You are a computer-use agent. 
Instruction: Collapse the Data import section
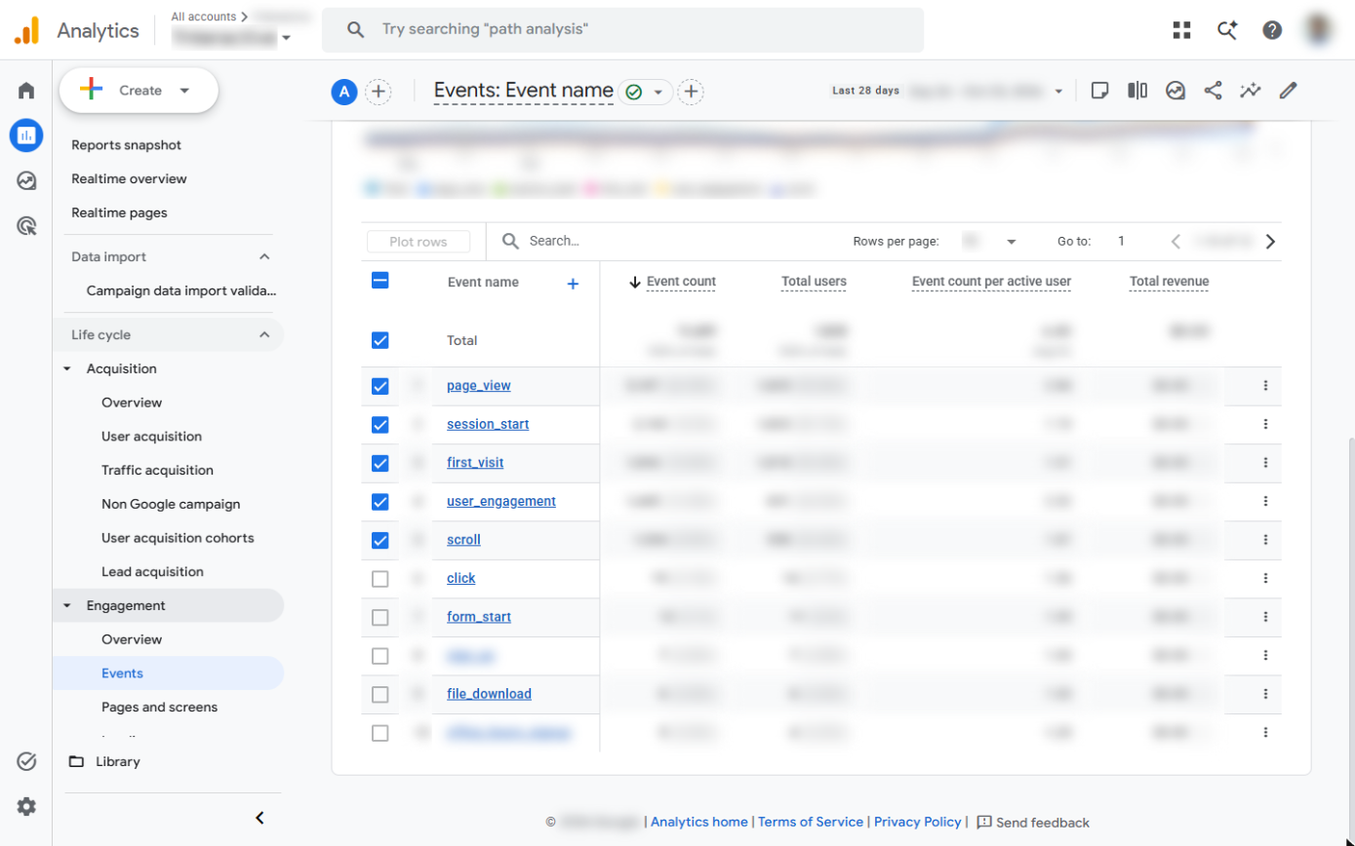coord(264,256)
